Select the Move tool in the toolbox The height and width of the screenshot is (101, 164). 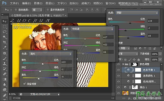click(x=5, y=21)
